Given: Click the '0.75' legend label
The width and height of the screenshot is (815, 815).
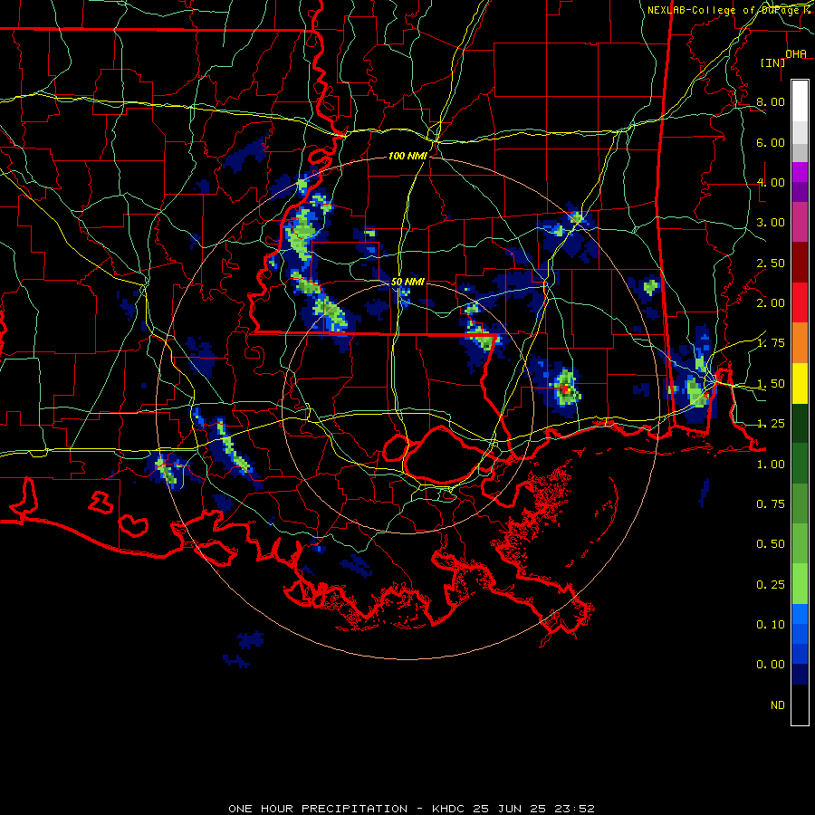Looking at the screenshot, I should point(771,504).
